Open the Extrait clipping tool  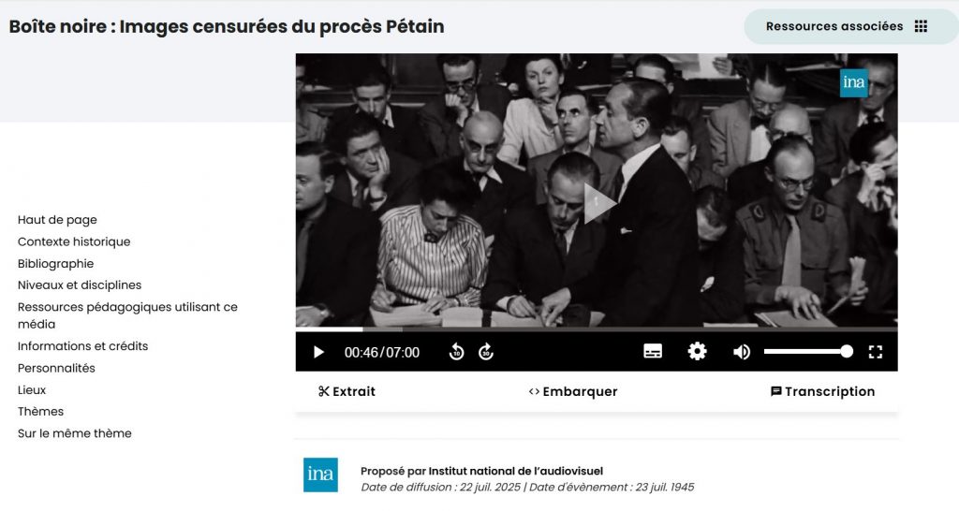coord(347,392)
